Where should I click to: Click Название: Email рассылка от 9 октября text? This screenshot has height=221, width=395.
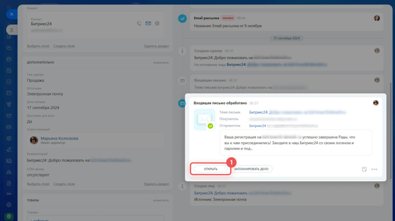[228, 26]
